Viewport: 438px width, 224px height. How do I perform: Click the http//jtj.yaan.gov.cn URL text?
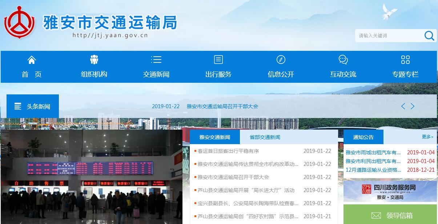point(110,35)
